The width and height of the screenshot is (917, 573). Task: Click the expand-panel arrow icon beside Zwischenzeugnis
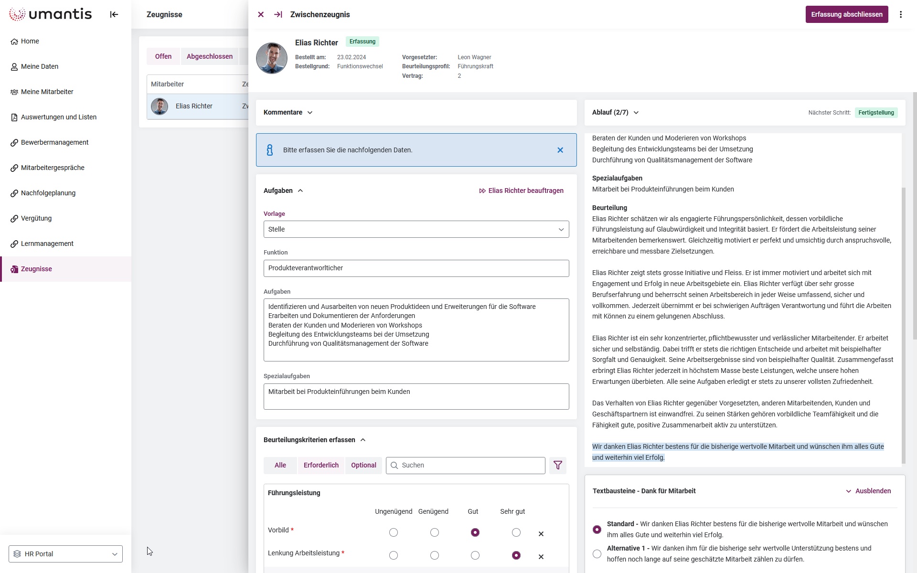(278, 14)
